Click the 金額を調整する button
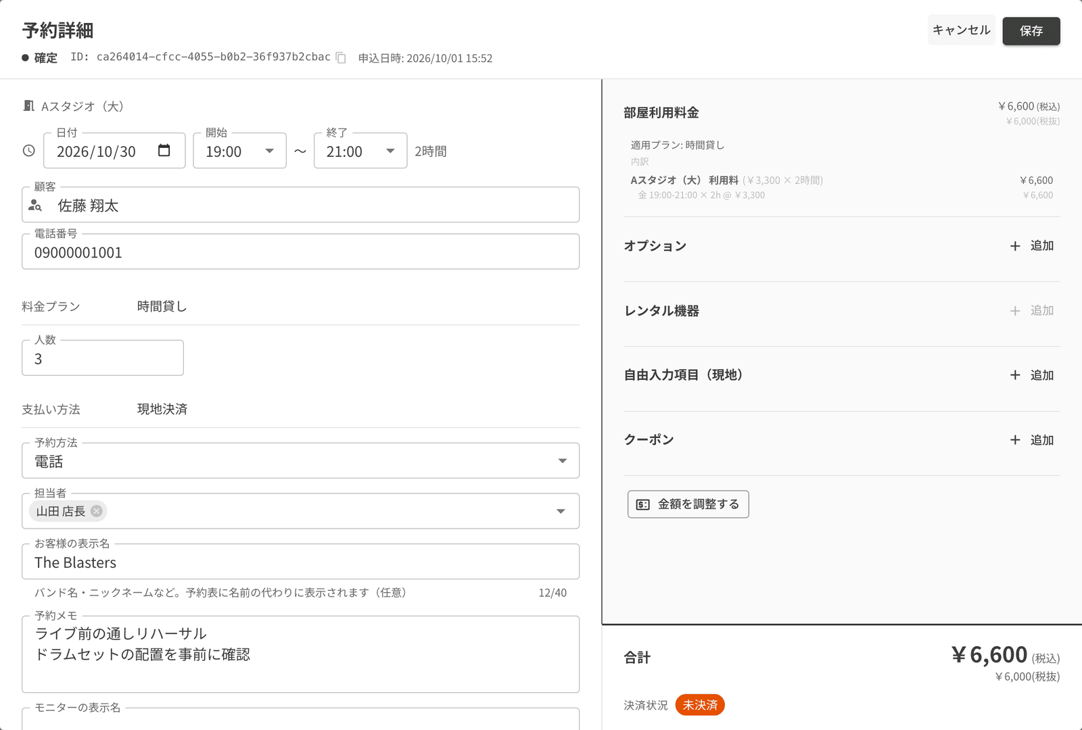The image size is (1082, 730). coord(688,504)
